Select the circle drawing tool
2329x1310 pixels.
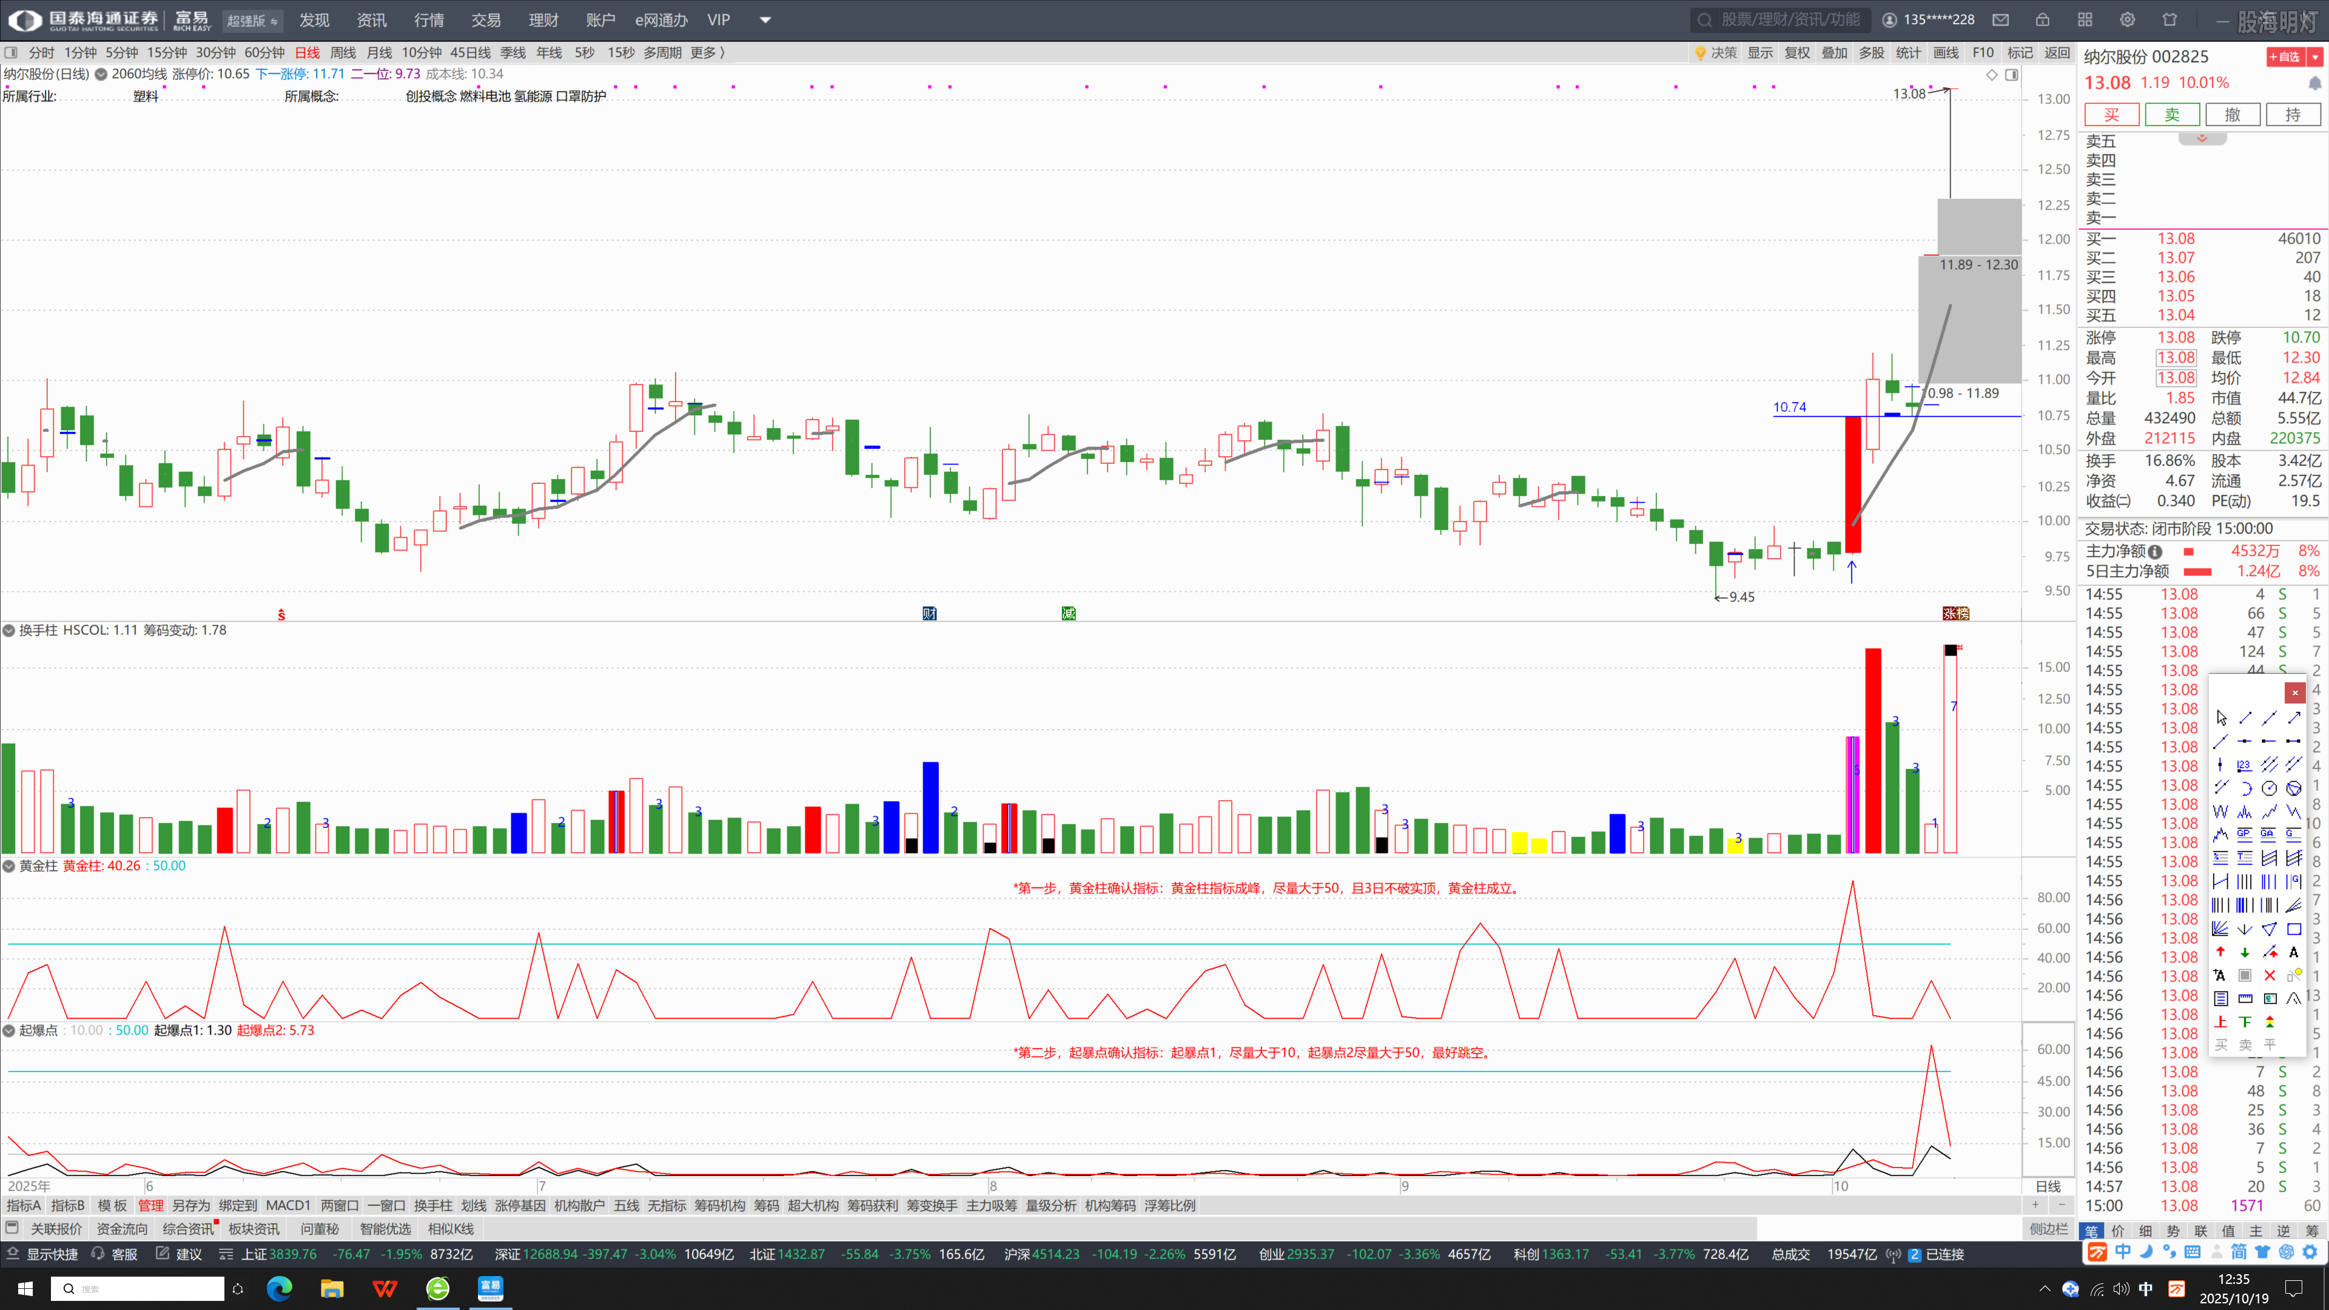(2270, 788)
